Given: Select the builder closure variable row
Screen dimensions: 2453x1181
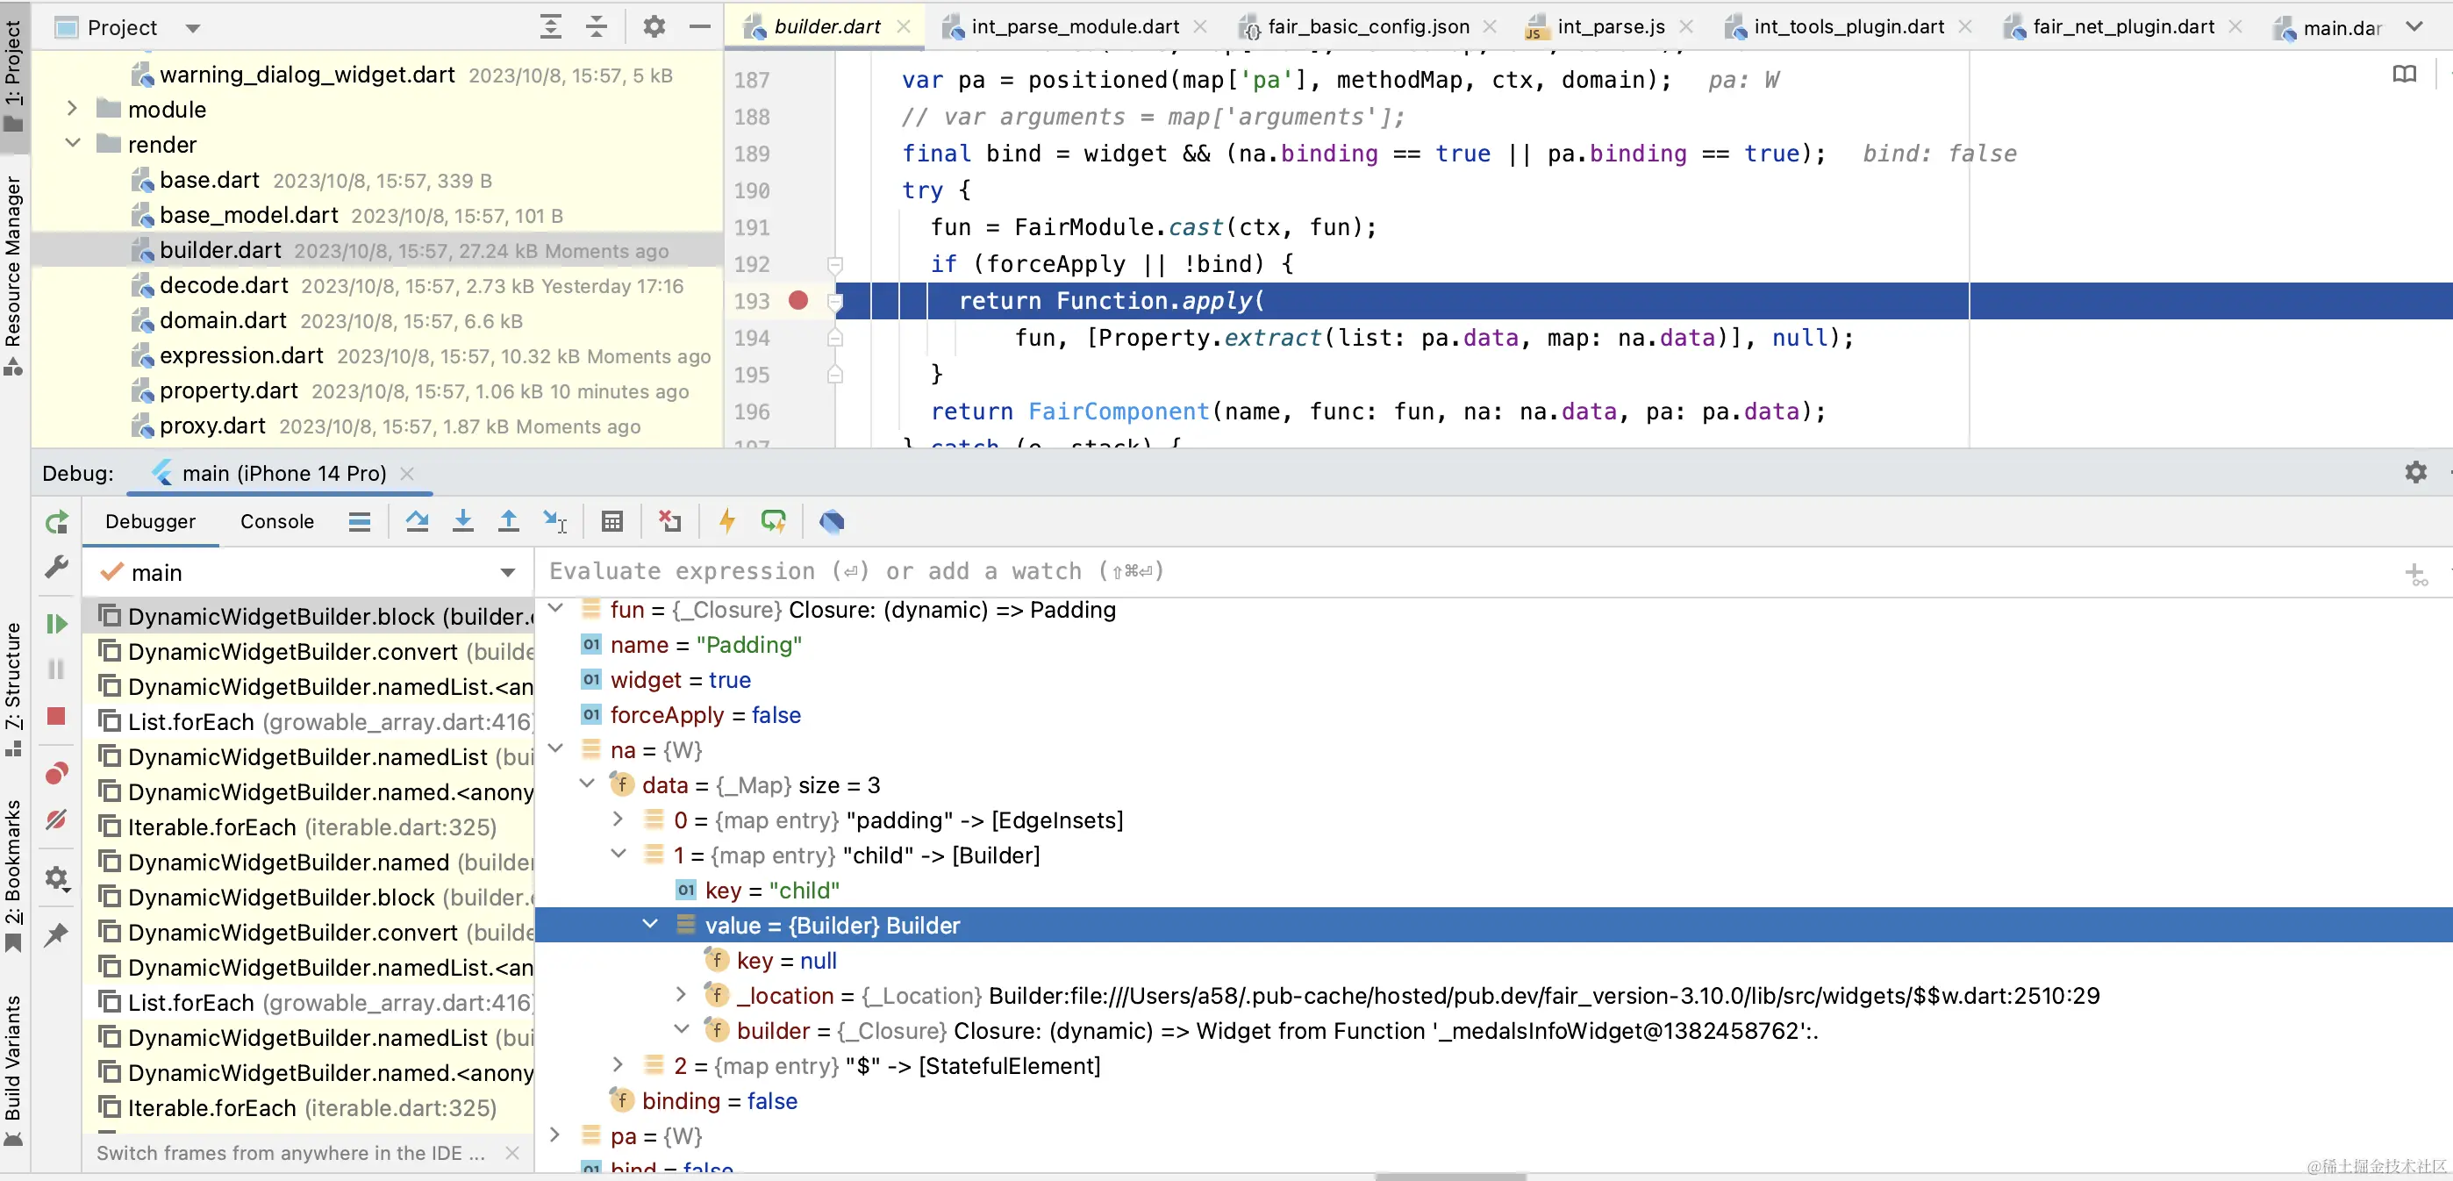Looking at the screenshot, I should pyautogui.click(x=1493, y=1030).
